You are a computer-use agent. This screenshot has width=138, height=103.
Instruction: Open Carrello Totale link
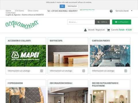(x=121, y=30)
